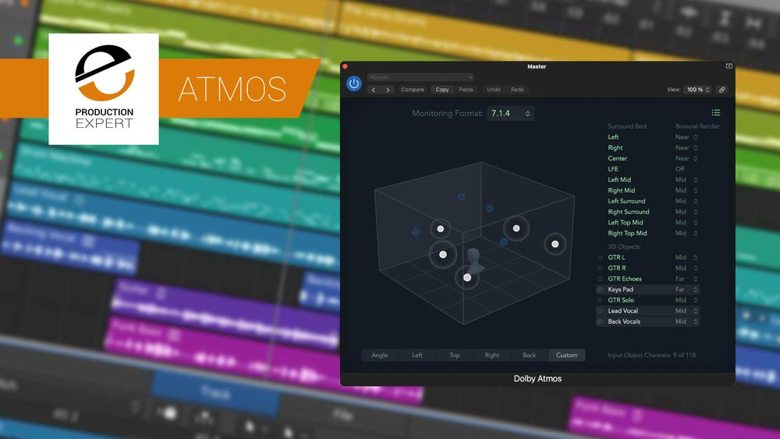
Task: Change binaural render mode for Left Top Mid
Action: point(686,223)
